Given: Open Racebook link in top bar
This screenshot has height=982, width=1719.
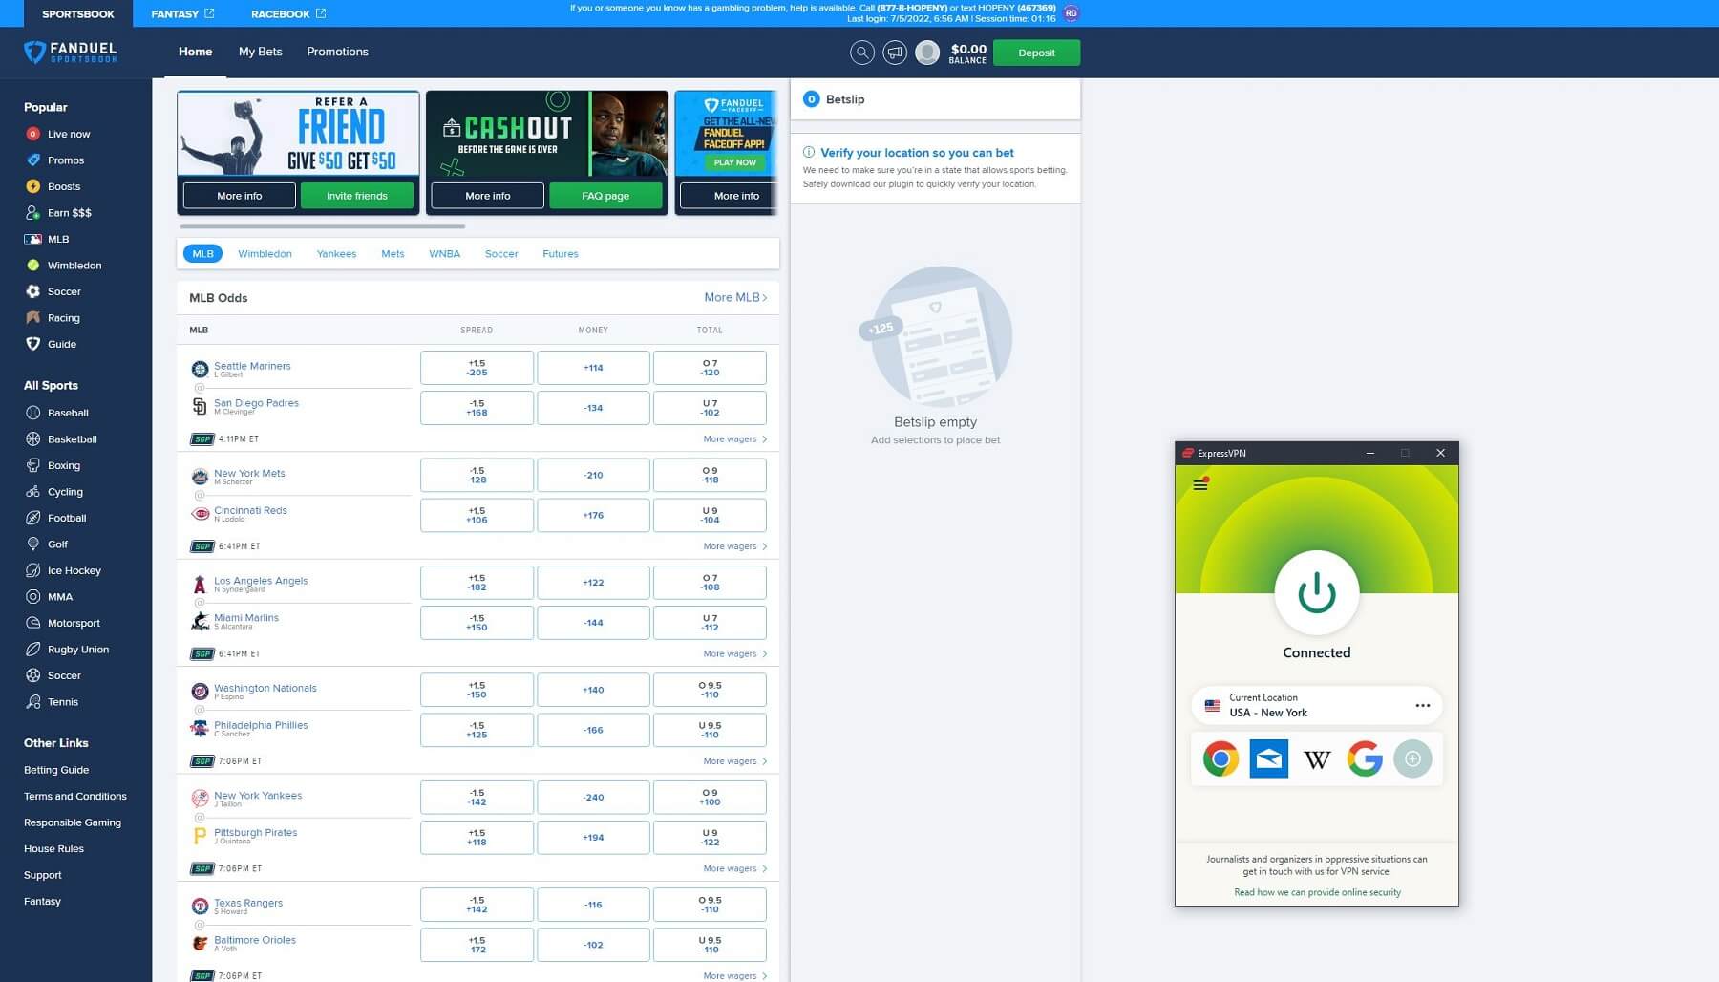Looking at the screenshot, I should [x=288, y=13].
